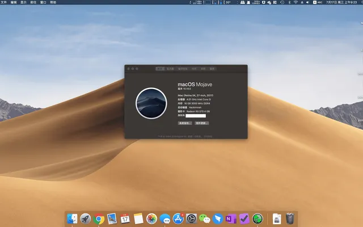Open the 窗口 menu
Image resolution: width=363 pixels, height=227 pixels.
[x=43, y=2]
